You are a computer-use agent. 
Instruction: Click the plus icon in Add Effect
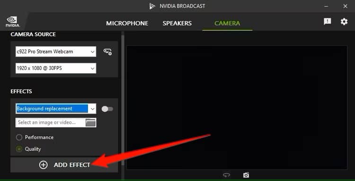(x=43, y=165)
